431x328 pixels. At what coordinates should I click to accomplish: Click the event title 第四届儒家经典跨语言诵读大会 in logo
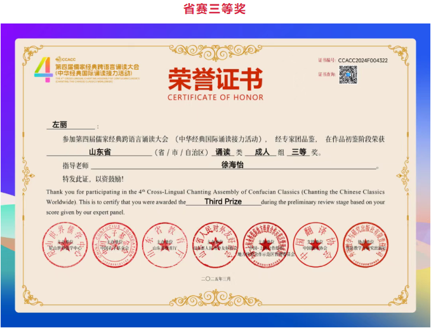[97, 67]
